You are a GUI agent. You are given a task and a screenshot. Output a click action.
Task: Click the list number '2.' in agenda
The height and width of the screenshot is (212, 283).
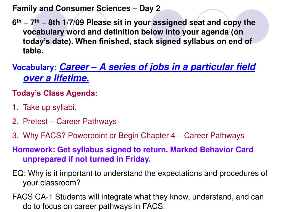click(15, 121)
